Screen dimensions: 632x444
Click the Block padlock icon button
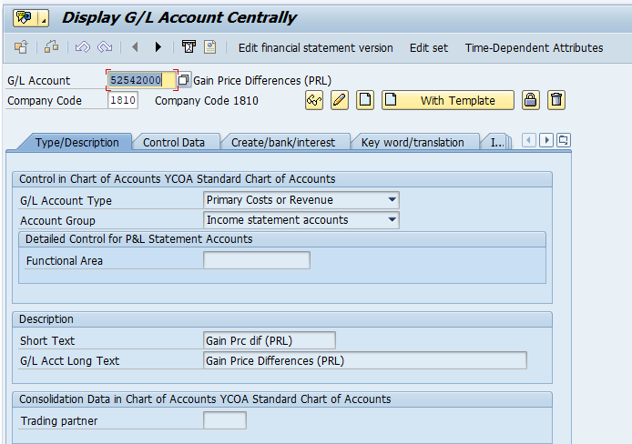[x=530, y=100]
